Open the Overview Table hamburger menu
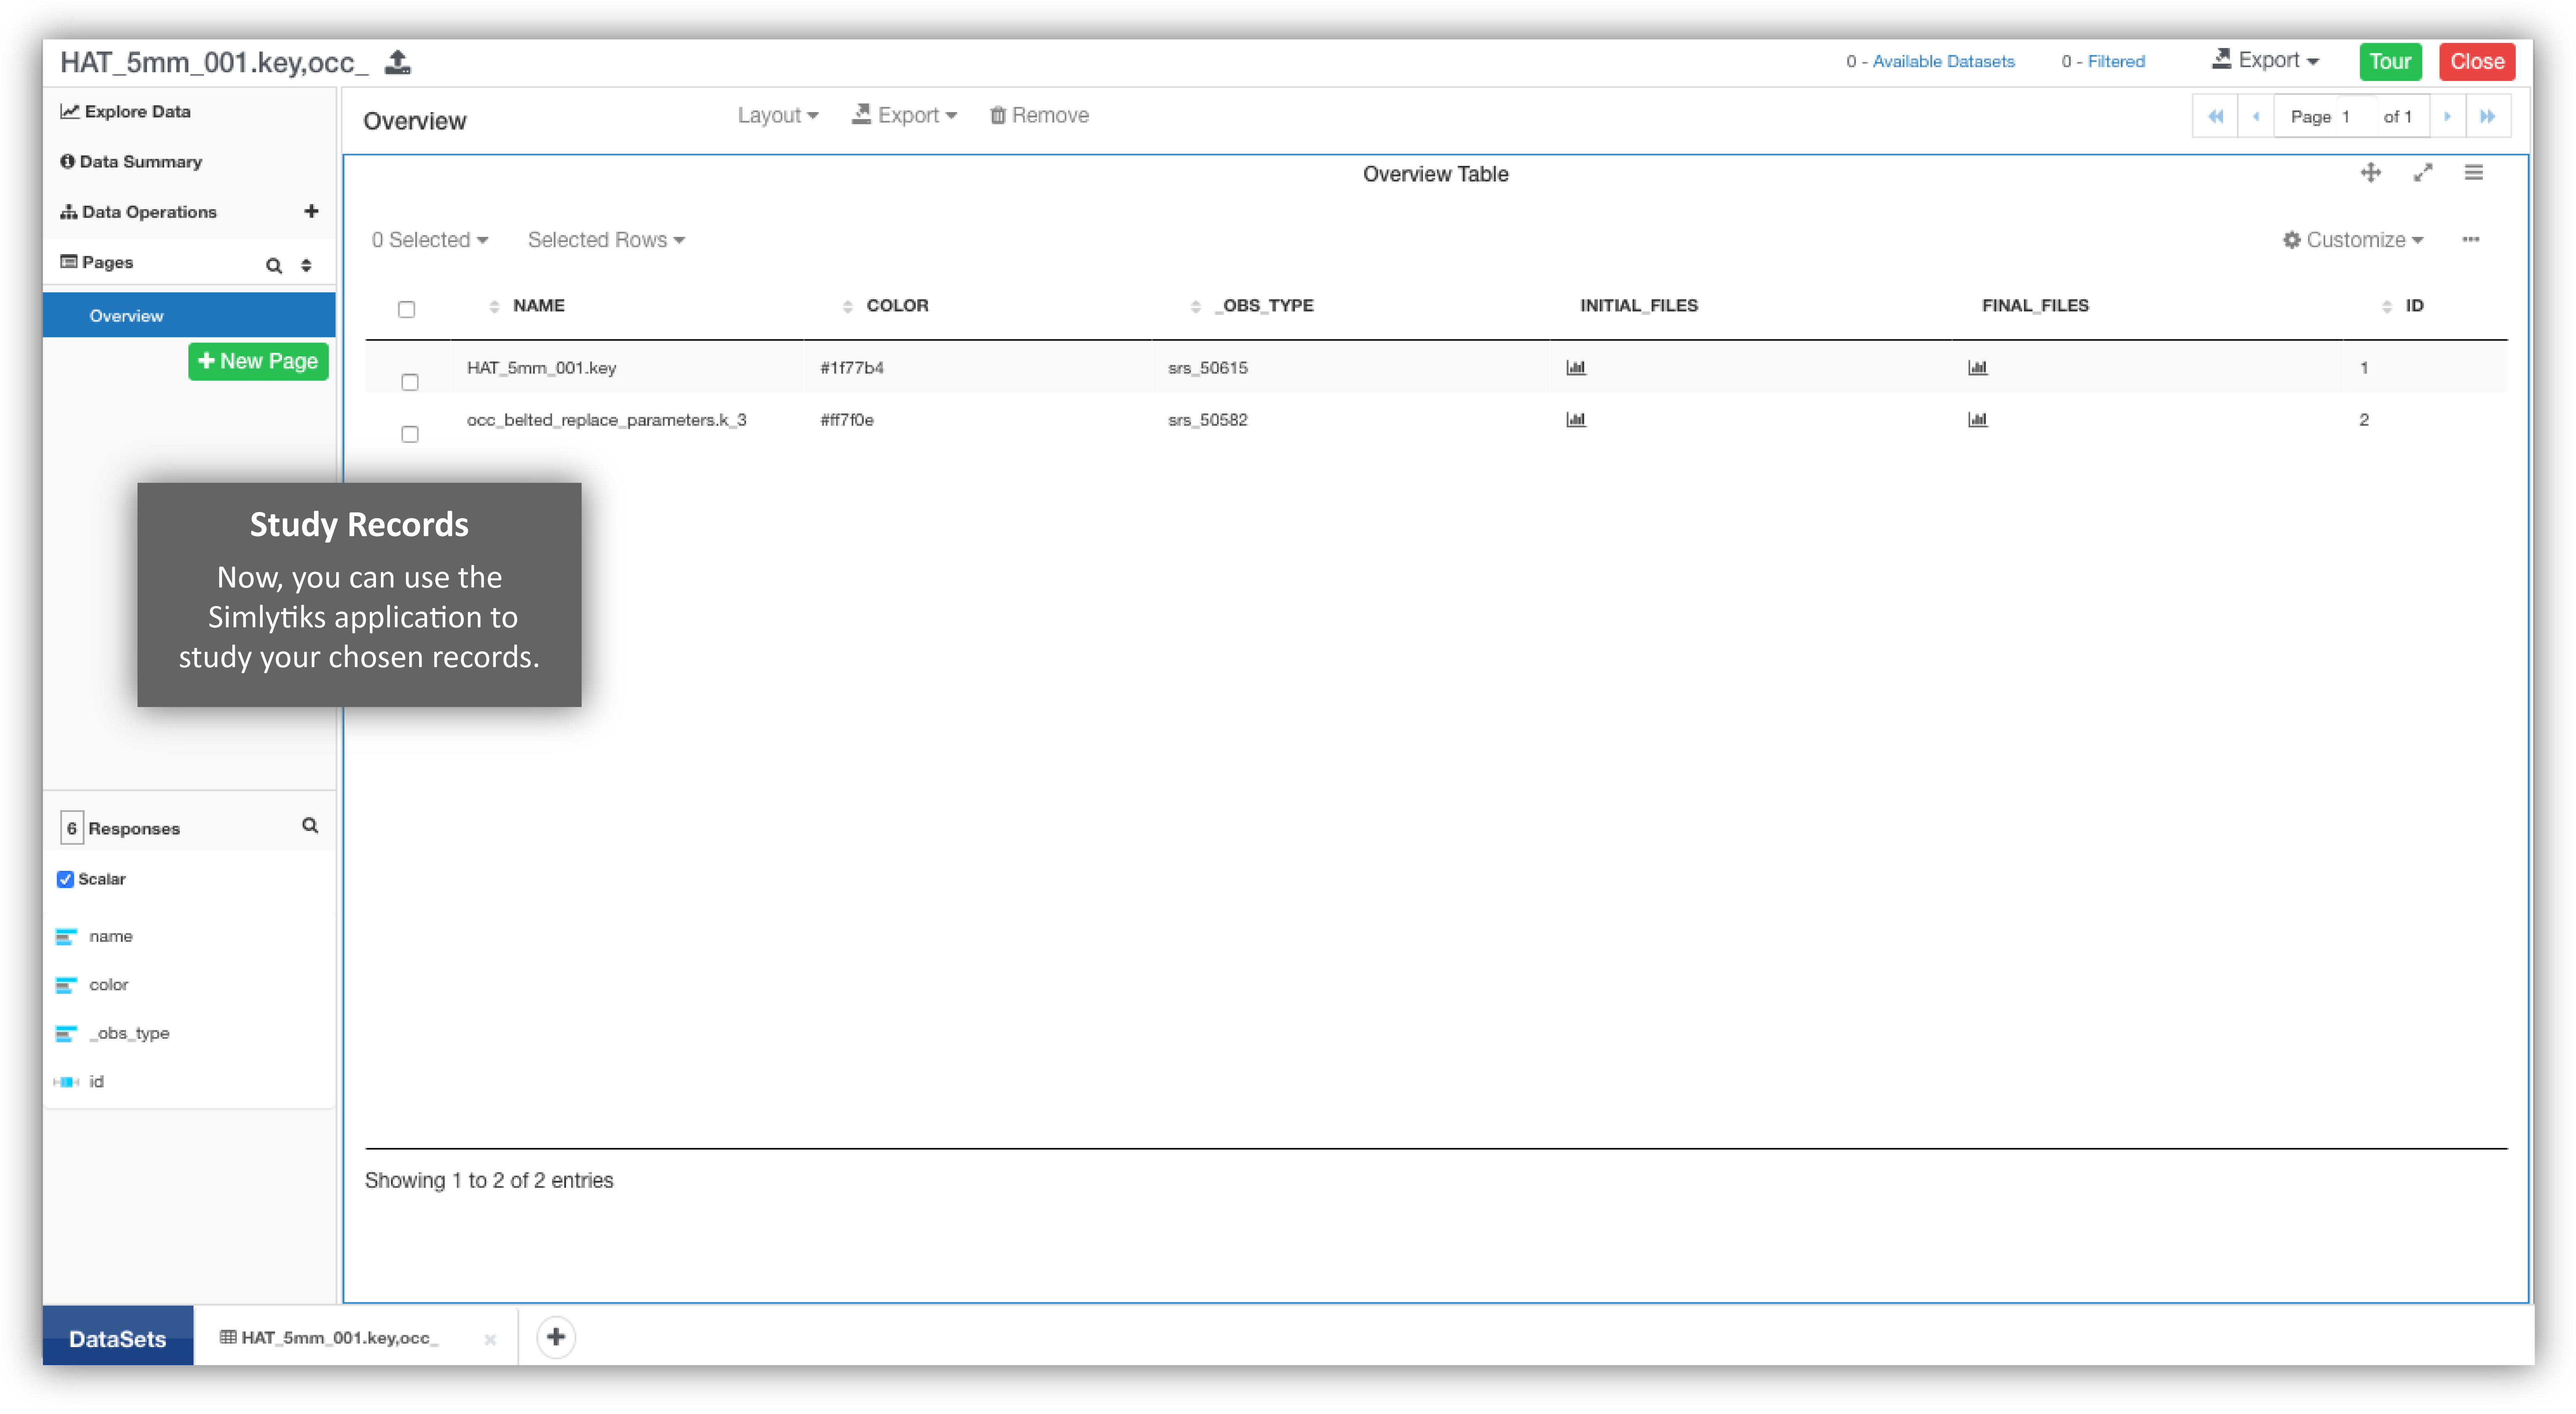The height and width of the screenshot is (1414, 2576). pos(2473,173)
